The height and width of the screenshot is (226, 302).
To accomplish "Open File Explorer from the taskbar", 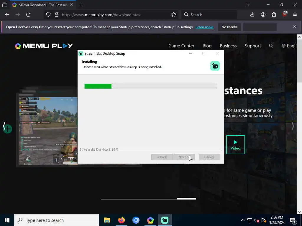I will tap(107, 220).
